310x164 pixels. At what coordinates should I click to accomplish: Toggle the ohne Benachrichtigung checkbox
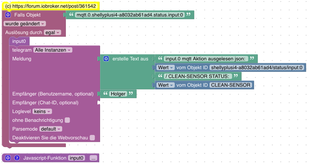(x=67, y=120)
